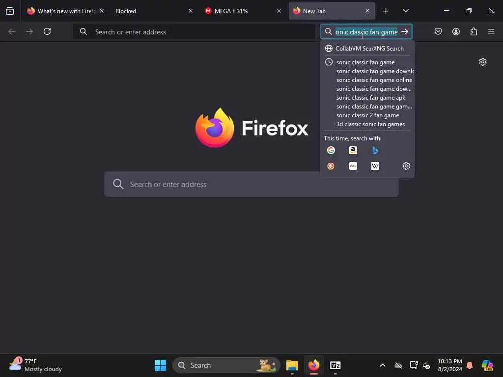The image size is (503, 377).
Task: Select suggestion sonic classic fan game
Action: coord(367,62)
